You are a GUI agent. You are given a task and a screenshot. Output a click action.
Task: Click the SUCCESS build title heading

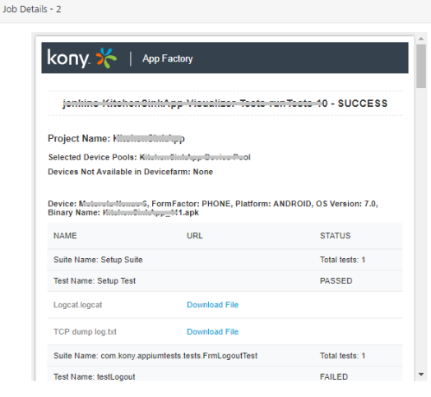click(x=225, y=104)
